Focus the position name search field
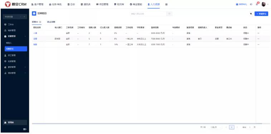The image size is (271, 134). tap(148, 14)
